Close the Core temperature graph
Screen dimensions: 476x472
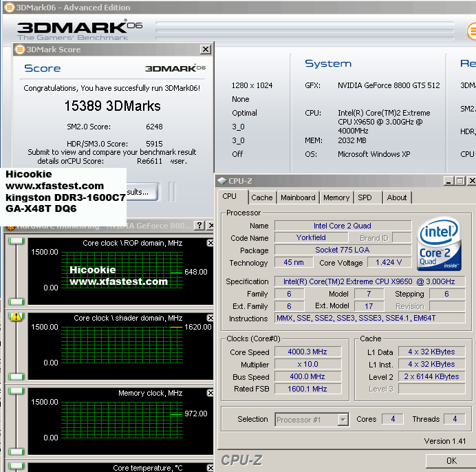(210, 468)
